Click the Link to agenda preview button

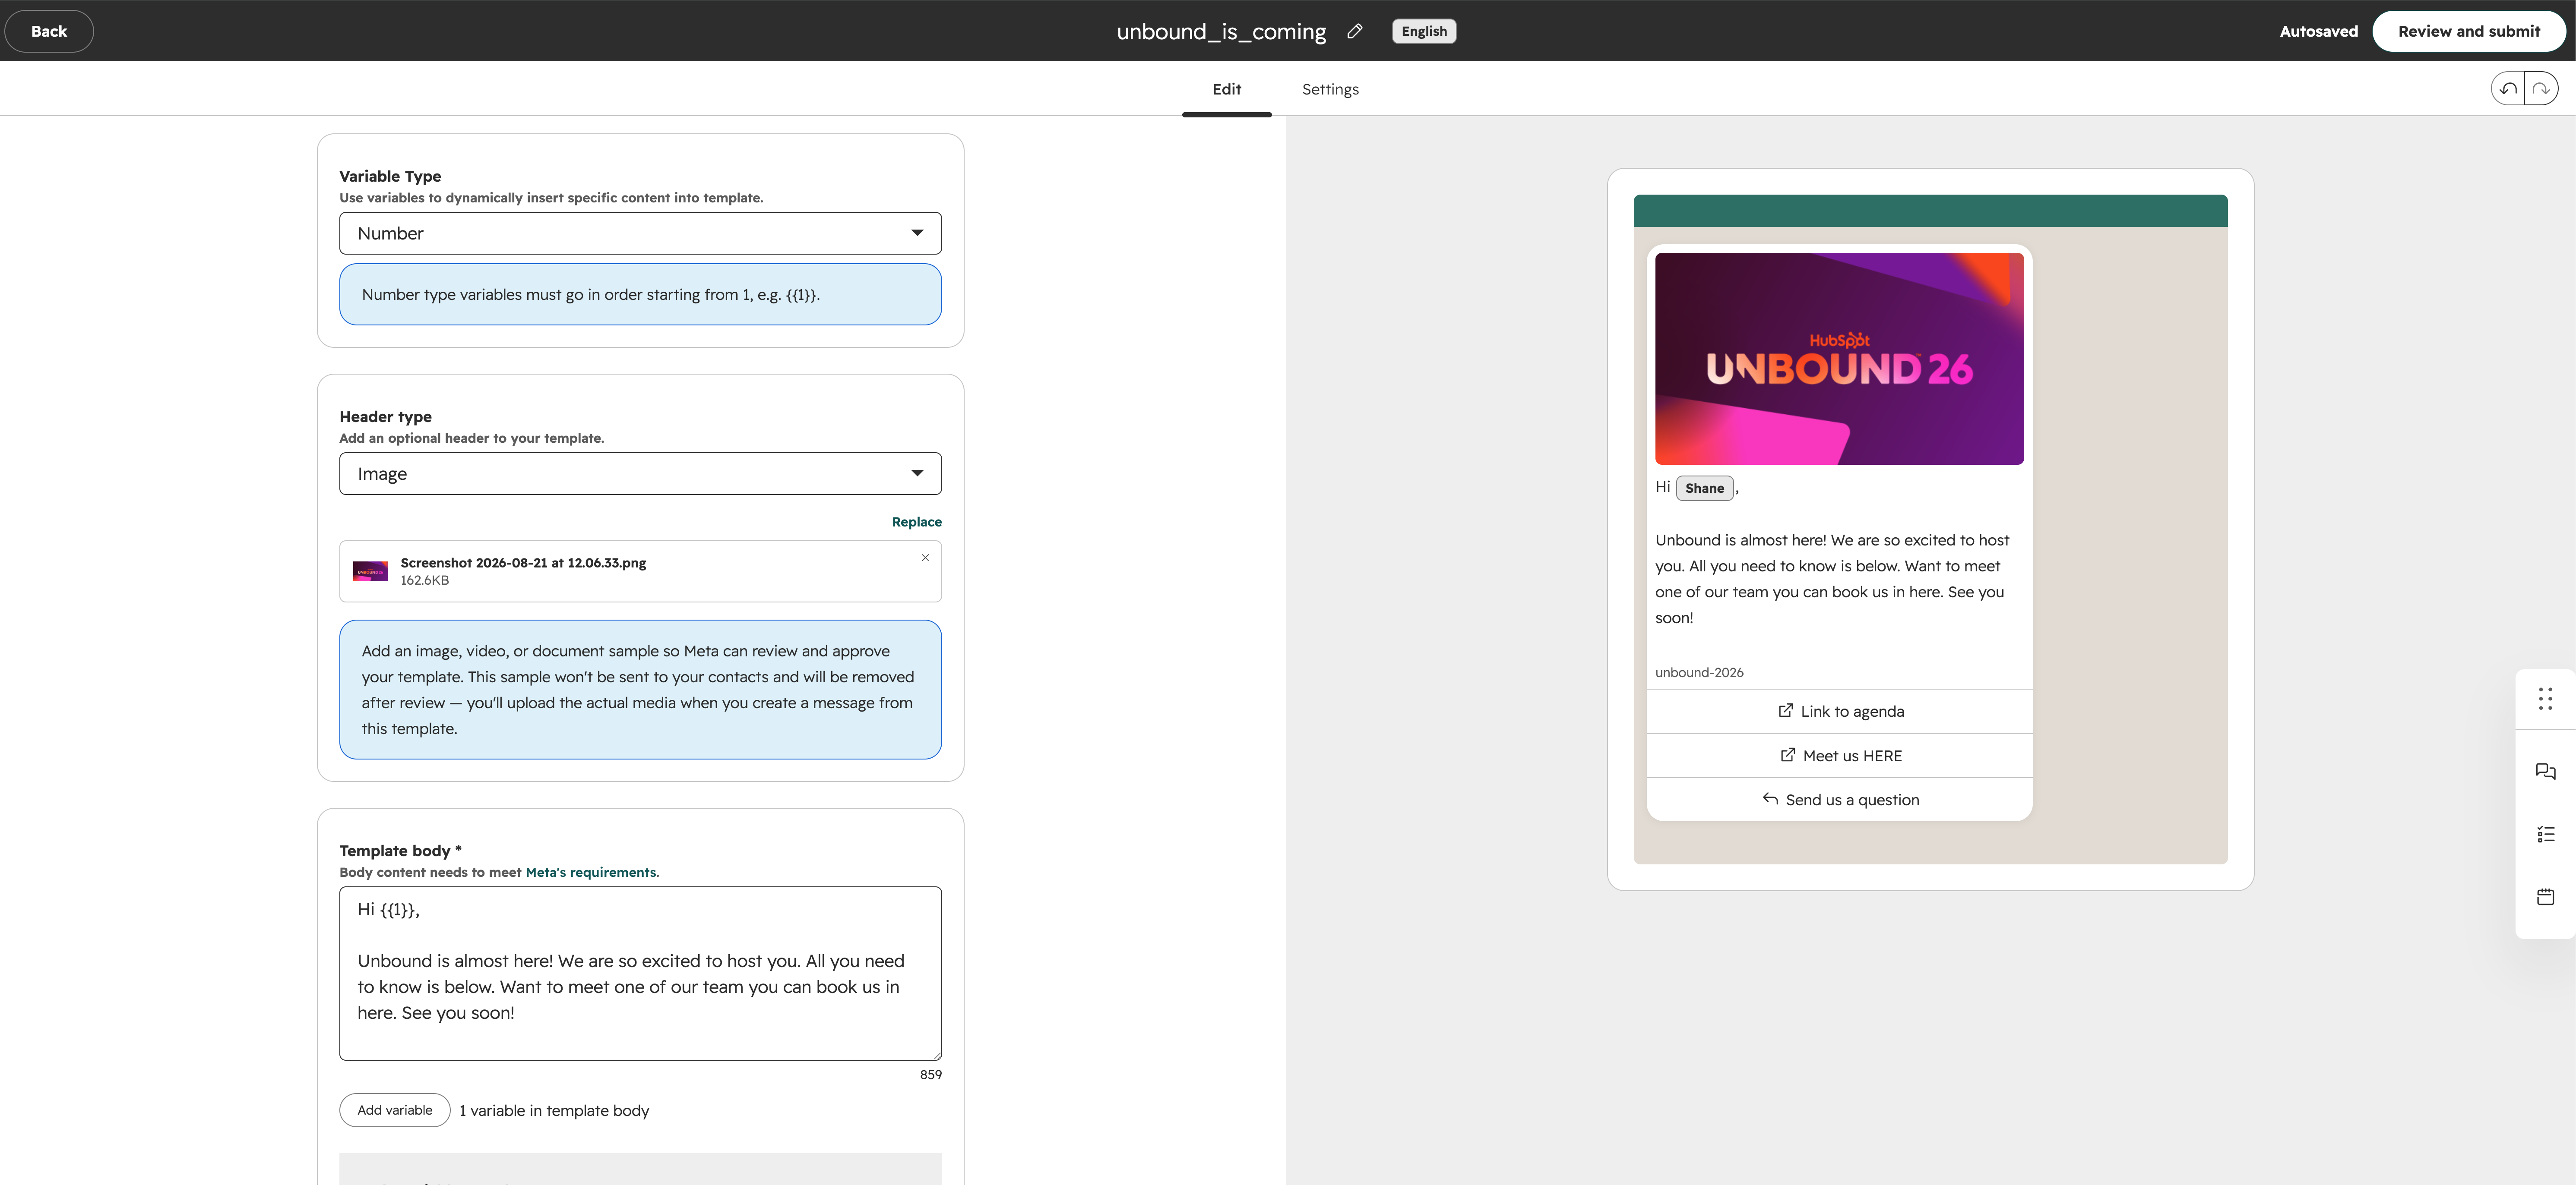point(1839,712)
